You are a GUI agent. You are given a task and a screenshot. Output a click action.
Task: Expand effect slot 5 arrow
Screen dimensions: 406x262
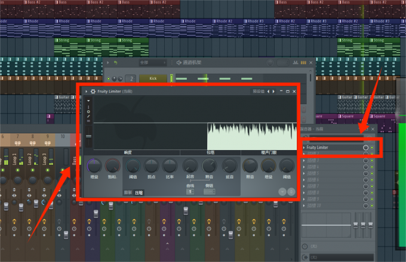[304, 173]
